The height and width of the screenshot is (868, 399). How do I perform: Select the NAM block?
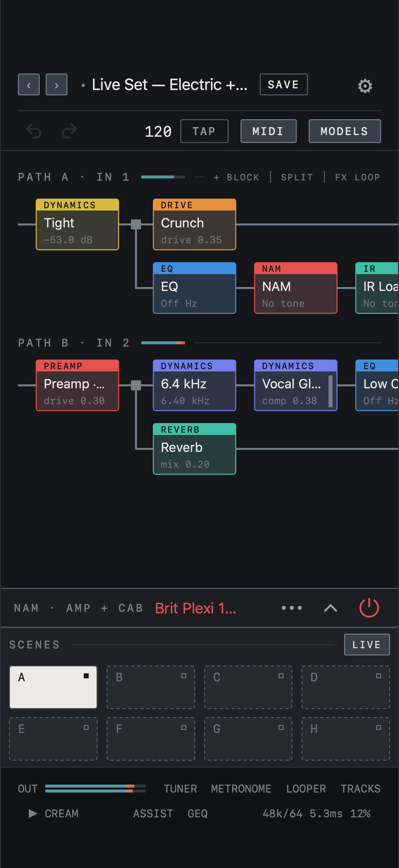coord(296,288)
